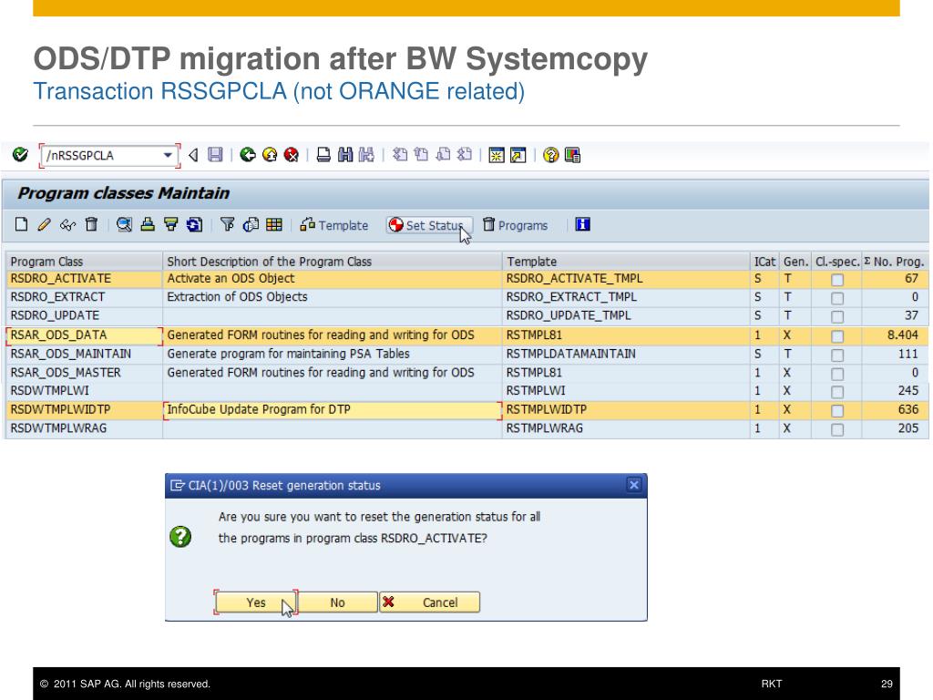Click the First Page icon
Screen dimensions: 933x700
click(400, 155)
